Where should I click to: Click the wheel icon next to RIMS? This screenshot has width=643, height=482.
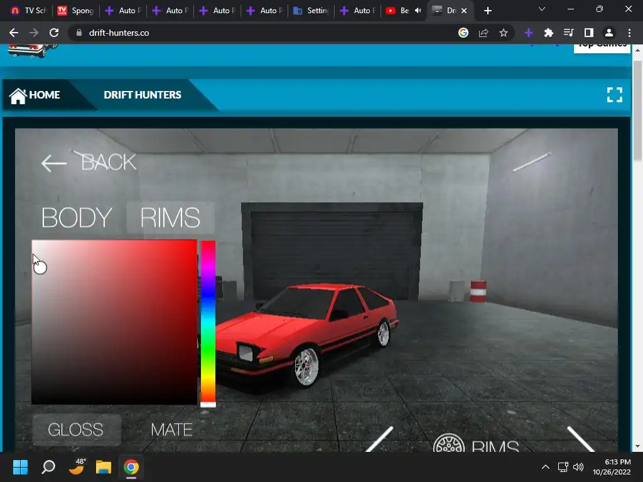pyautogui.click(x=448, y=444)
